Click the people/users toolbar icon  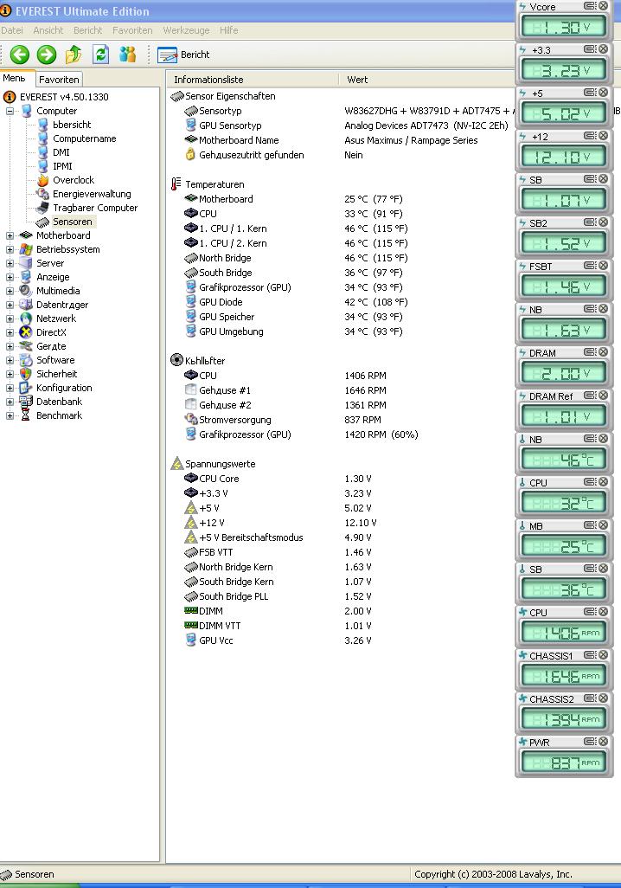click(128, 55)
